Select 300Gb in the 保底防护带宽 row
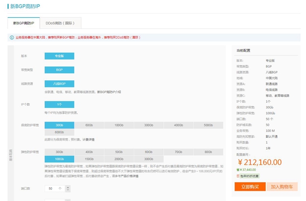The width and height of the screenshot is (306, 201). (x=149, y=125)
